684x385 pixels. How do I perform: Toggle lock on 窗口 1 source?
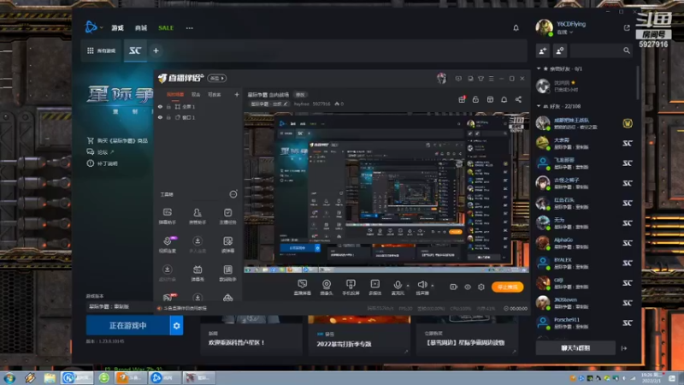point(168,117)
